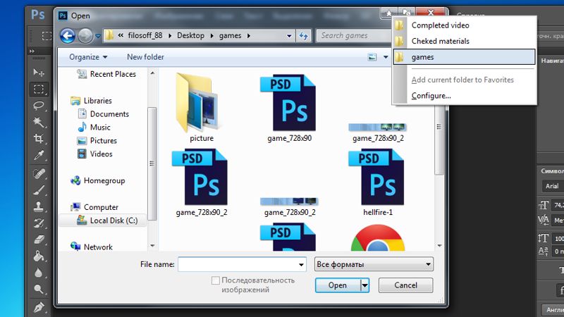
Task: Choose Completed video from Favorites menu
Action: 465,25
